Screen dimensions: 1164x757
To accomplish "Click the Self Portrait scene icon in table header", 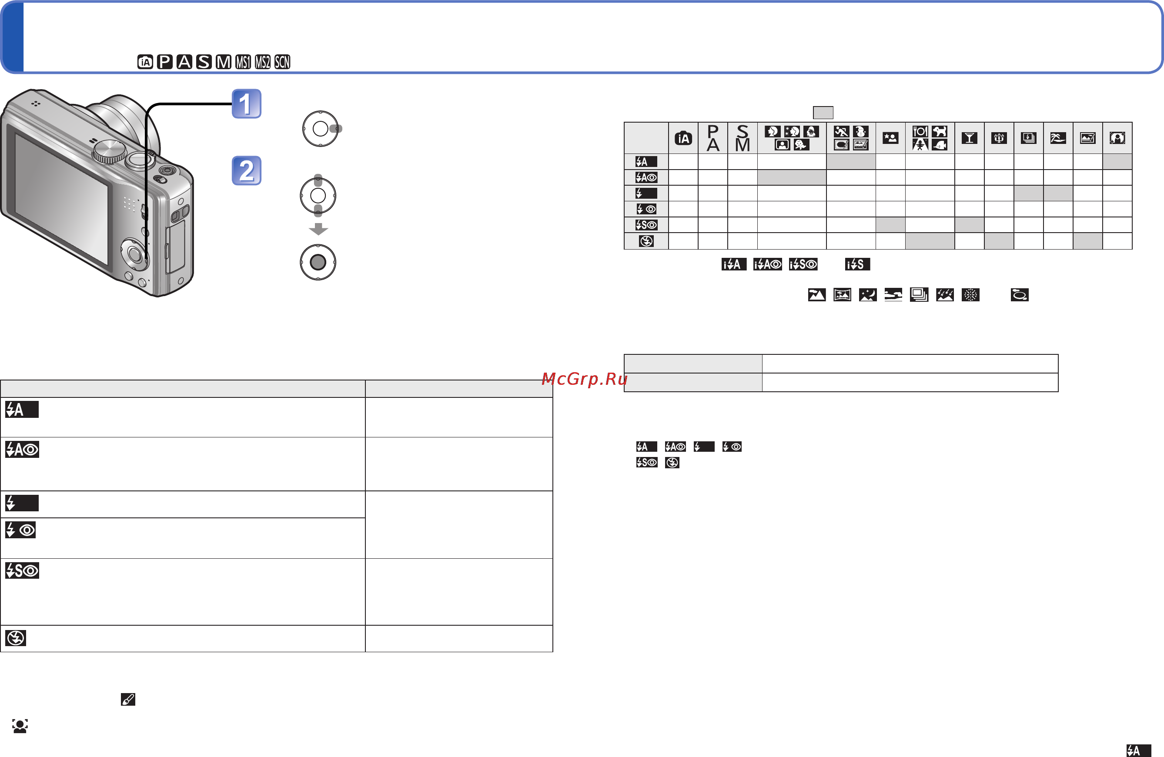I will pos(783,145).
